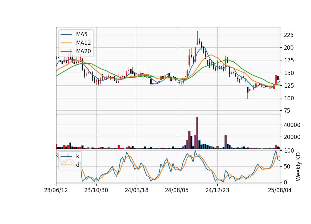
Task: Click the green MA20 line swatch in legend
Action: [x=66, y=51]
